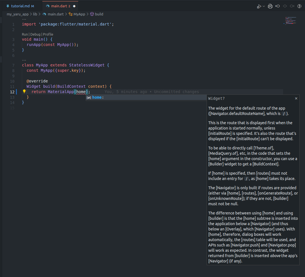Image resolution: width=305 pixels, height=277 pixels.
Task: Open the build method breadcrumb
Action: pos(99,14)
